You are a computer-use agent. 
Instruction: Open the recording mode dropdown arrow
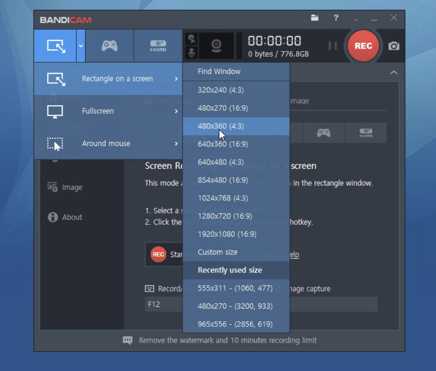[80, 45]
